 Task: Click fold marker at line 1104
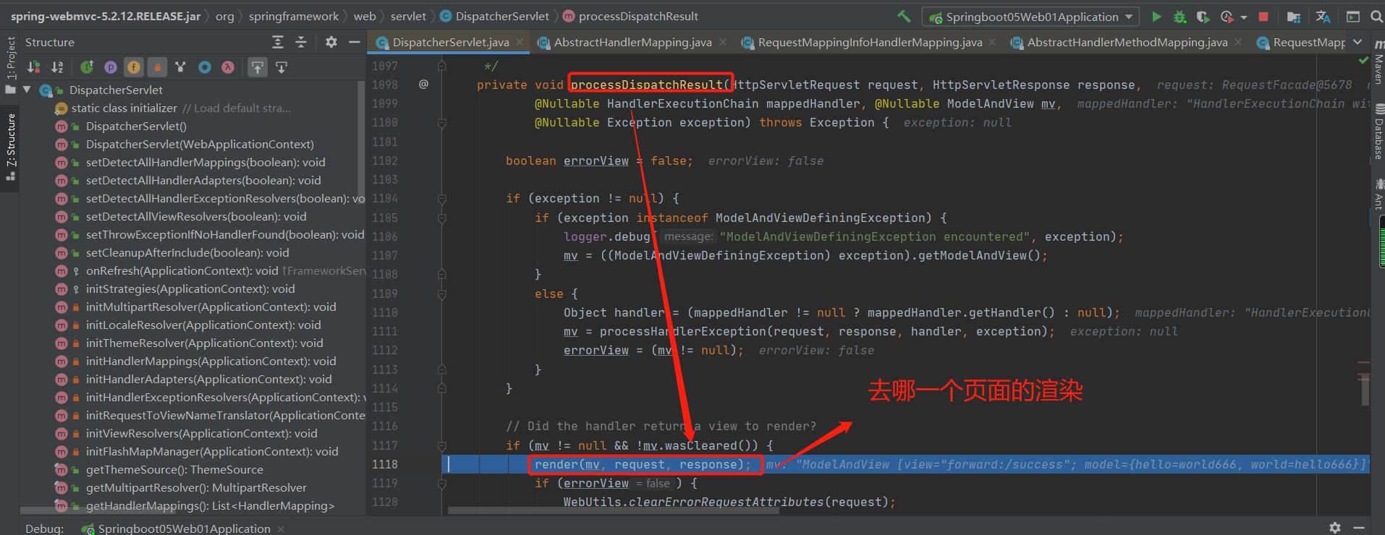(x=441, y=198)
